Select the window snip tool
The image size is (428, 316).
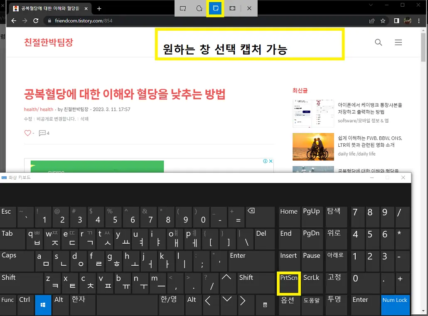(215, 8)
